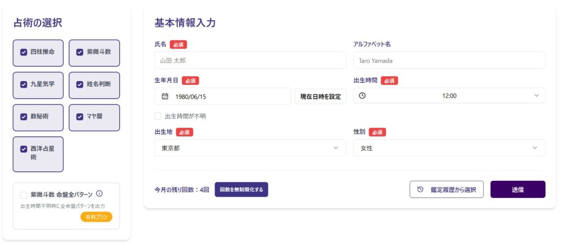Uncheck the 西洋占星術 option
Image resolution: width=562 pixels, height=245 pixels.
[x=24, y=149]
